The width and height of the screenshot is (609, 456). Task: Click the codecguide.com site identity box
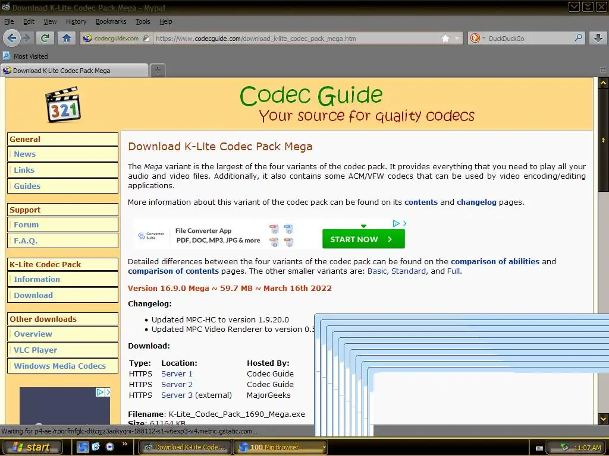pos(116,39)
